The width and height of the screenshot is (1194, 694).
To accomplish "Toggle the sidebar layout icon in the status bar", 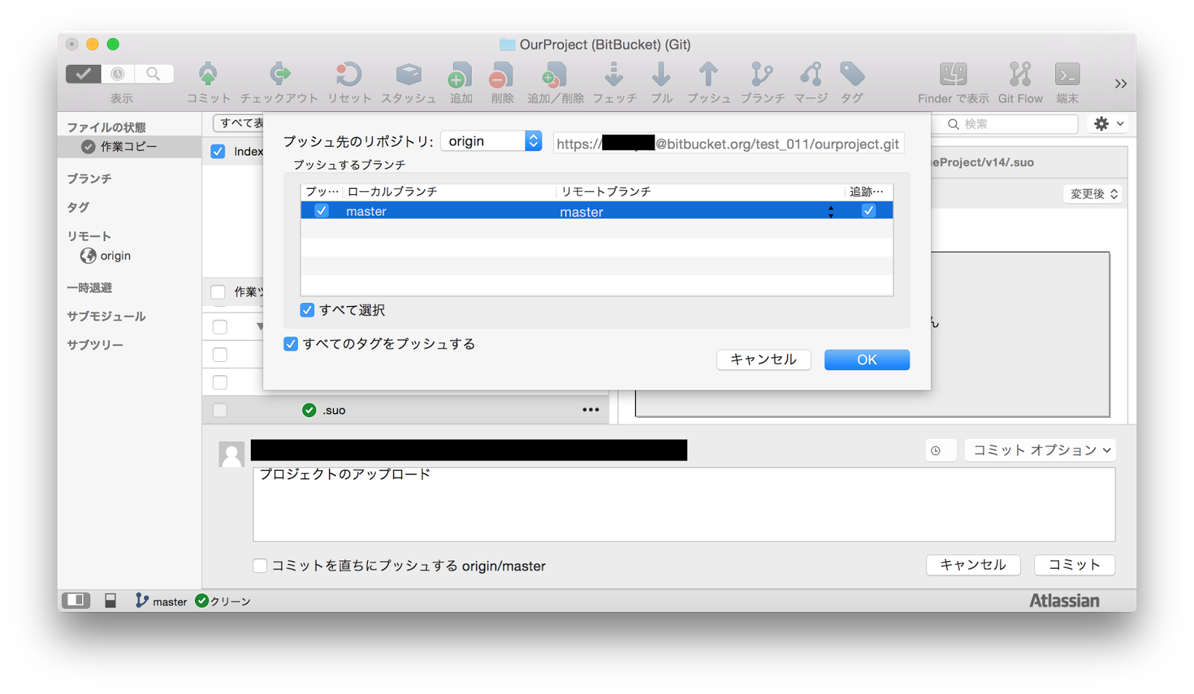I will point(75,601).
